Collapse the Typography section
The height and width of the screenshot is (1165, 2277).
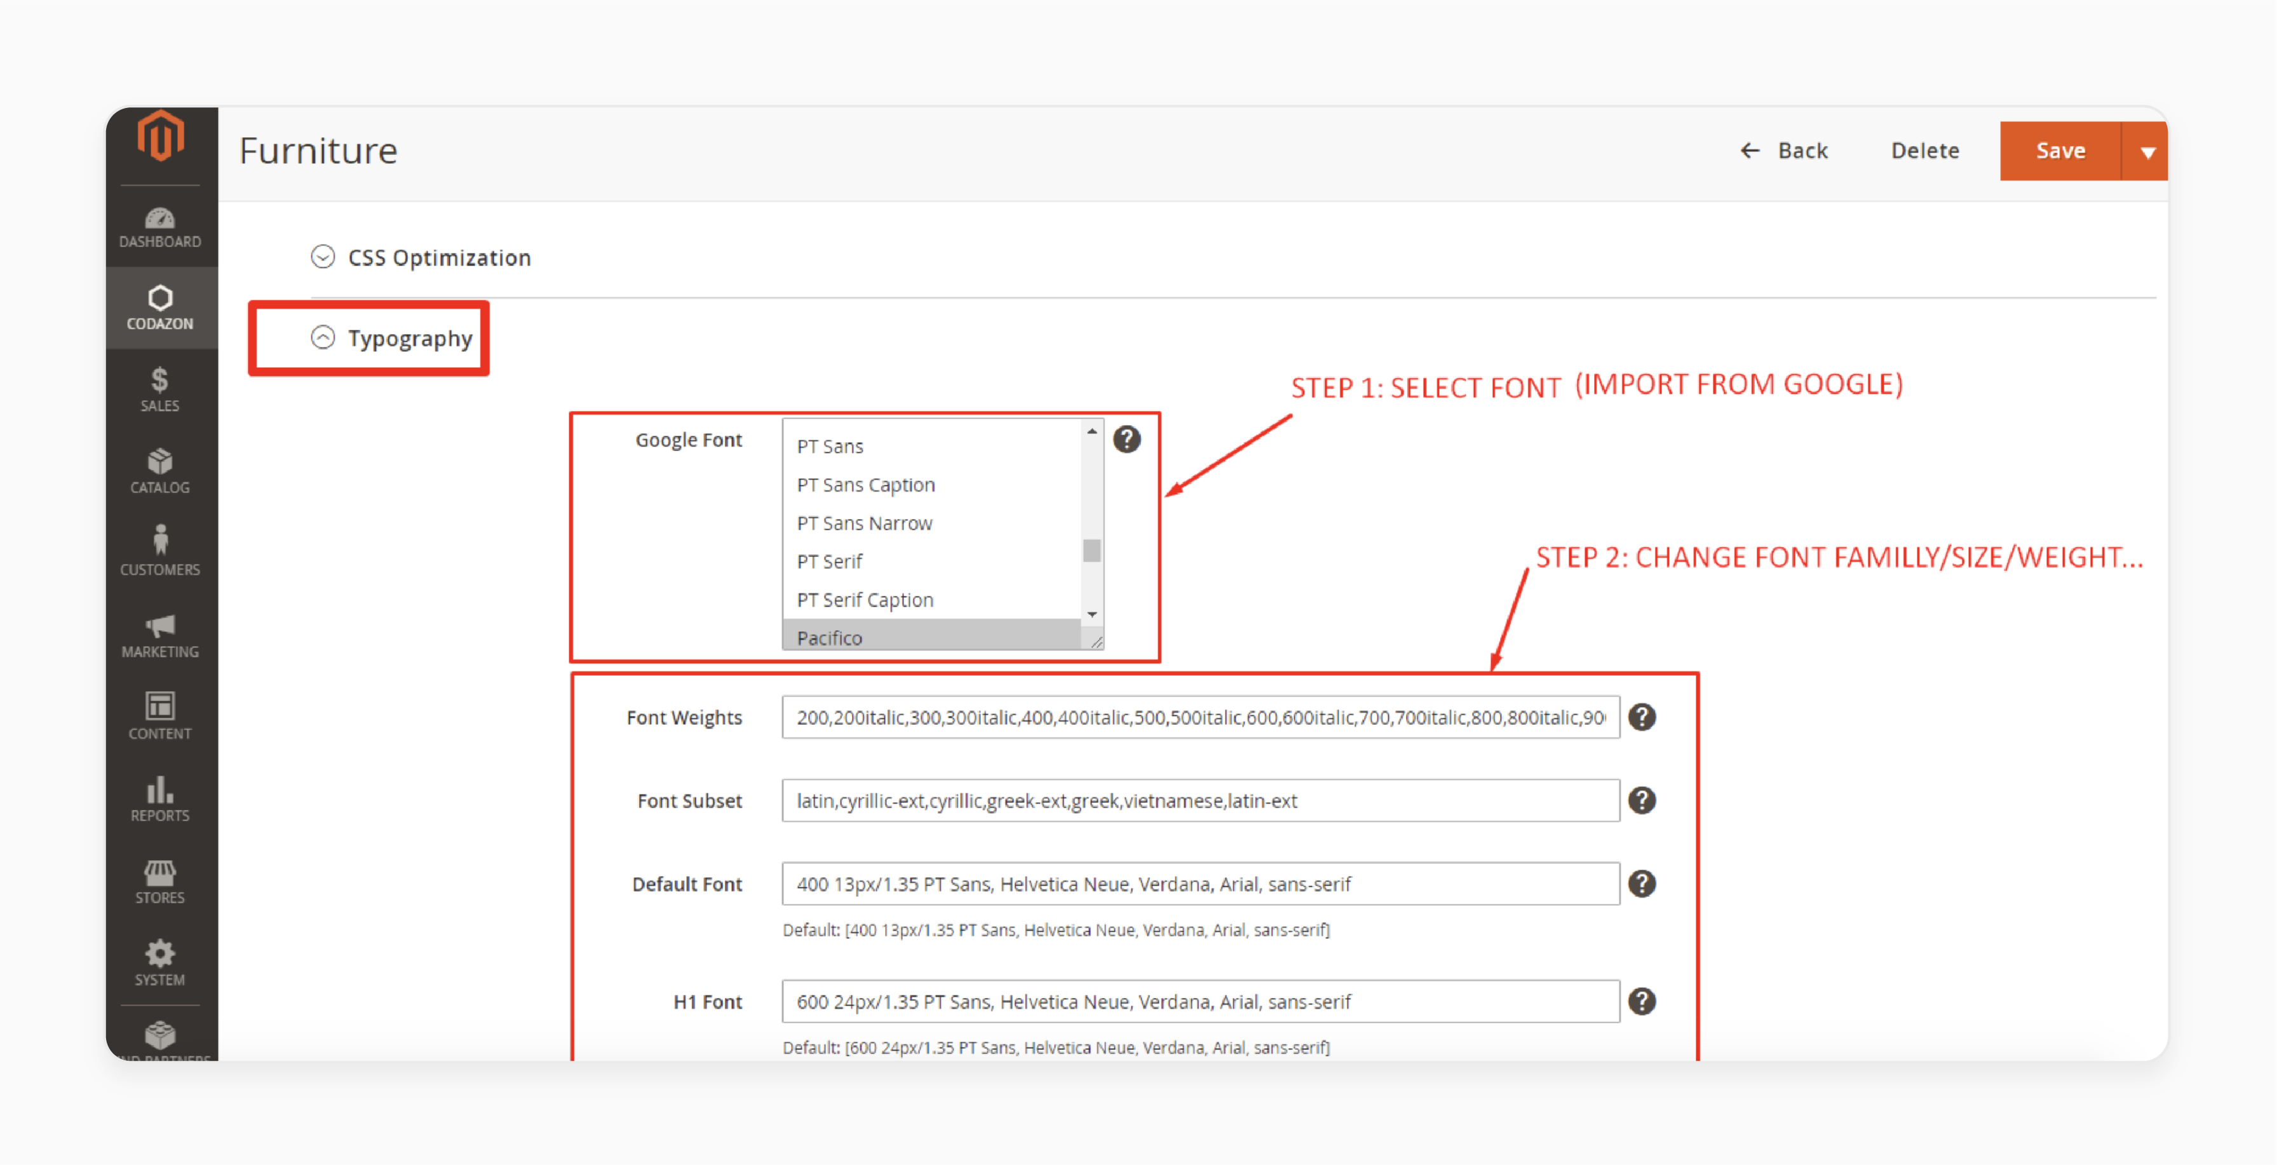pyautogui.click(x=391, y=338)
